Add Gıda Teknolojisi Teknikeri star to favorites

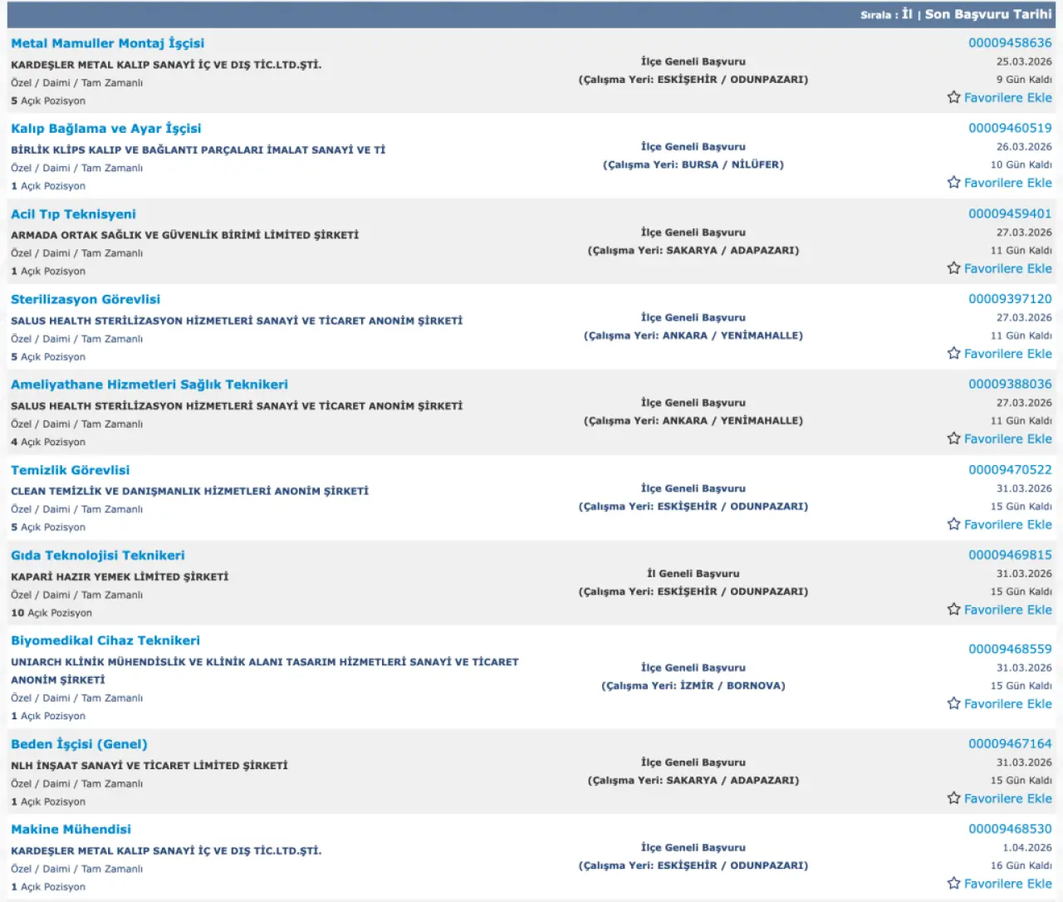pos(953,610)
